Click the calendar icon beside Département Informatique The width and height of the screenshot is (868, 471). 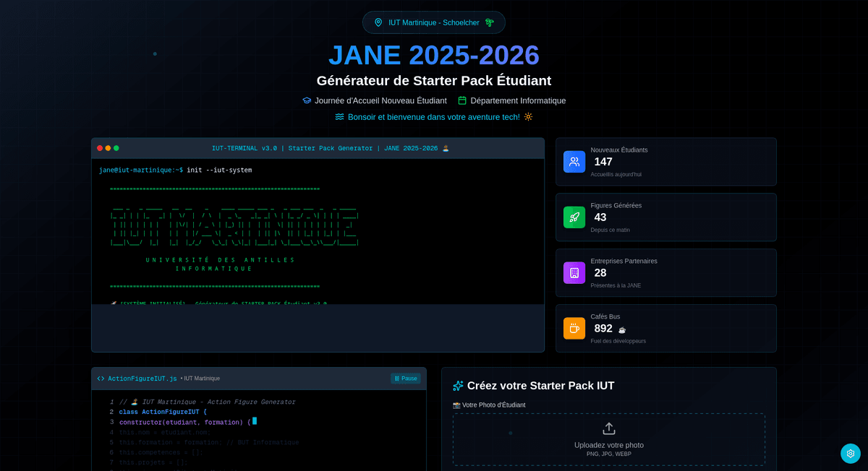[x=462, y=100]
